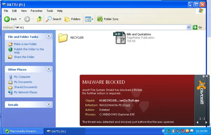The height and width of the screenshot is (135, 211).
Task: Click the My Network Places icon
Action: tap(10, 92)
